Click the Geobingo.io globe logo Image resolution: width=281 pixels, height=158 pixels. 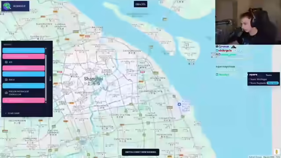(x=7, y=6)
